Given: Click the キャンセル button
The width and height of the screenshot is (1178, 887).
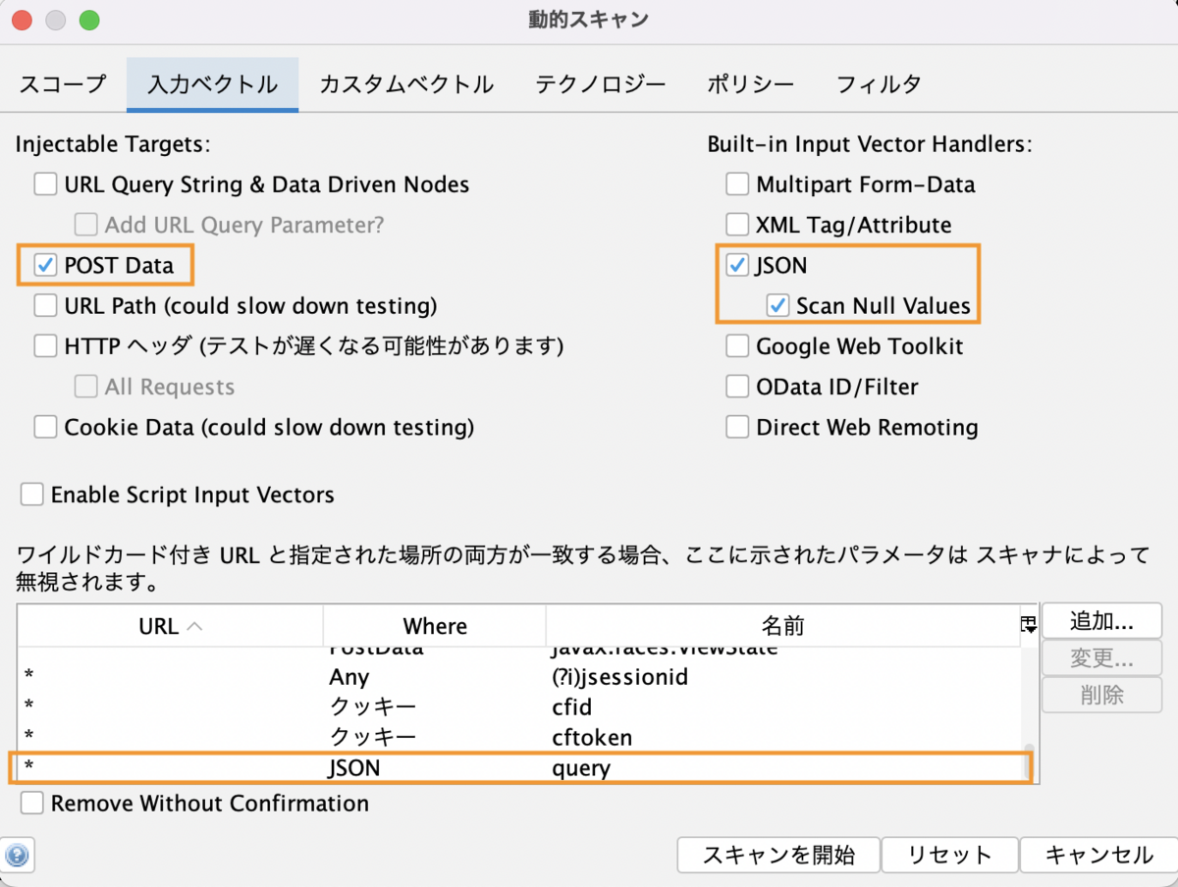Looking at the screenshot, I should tap(1098, 855).
